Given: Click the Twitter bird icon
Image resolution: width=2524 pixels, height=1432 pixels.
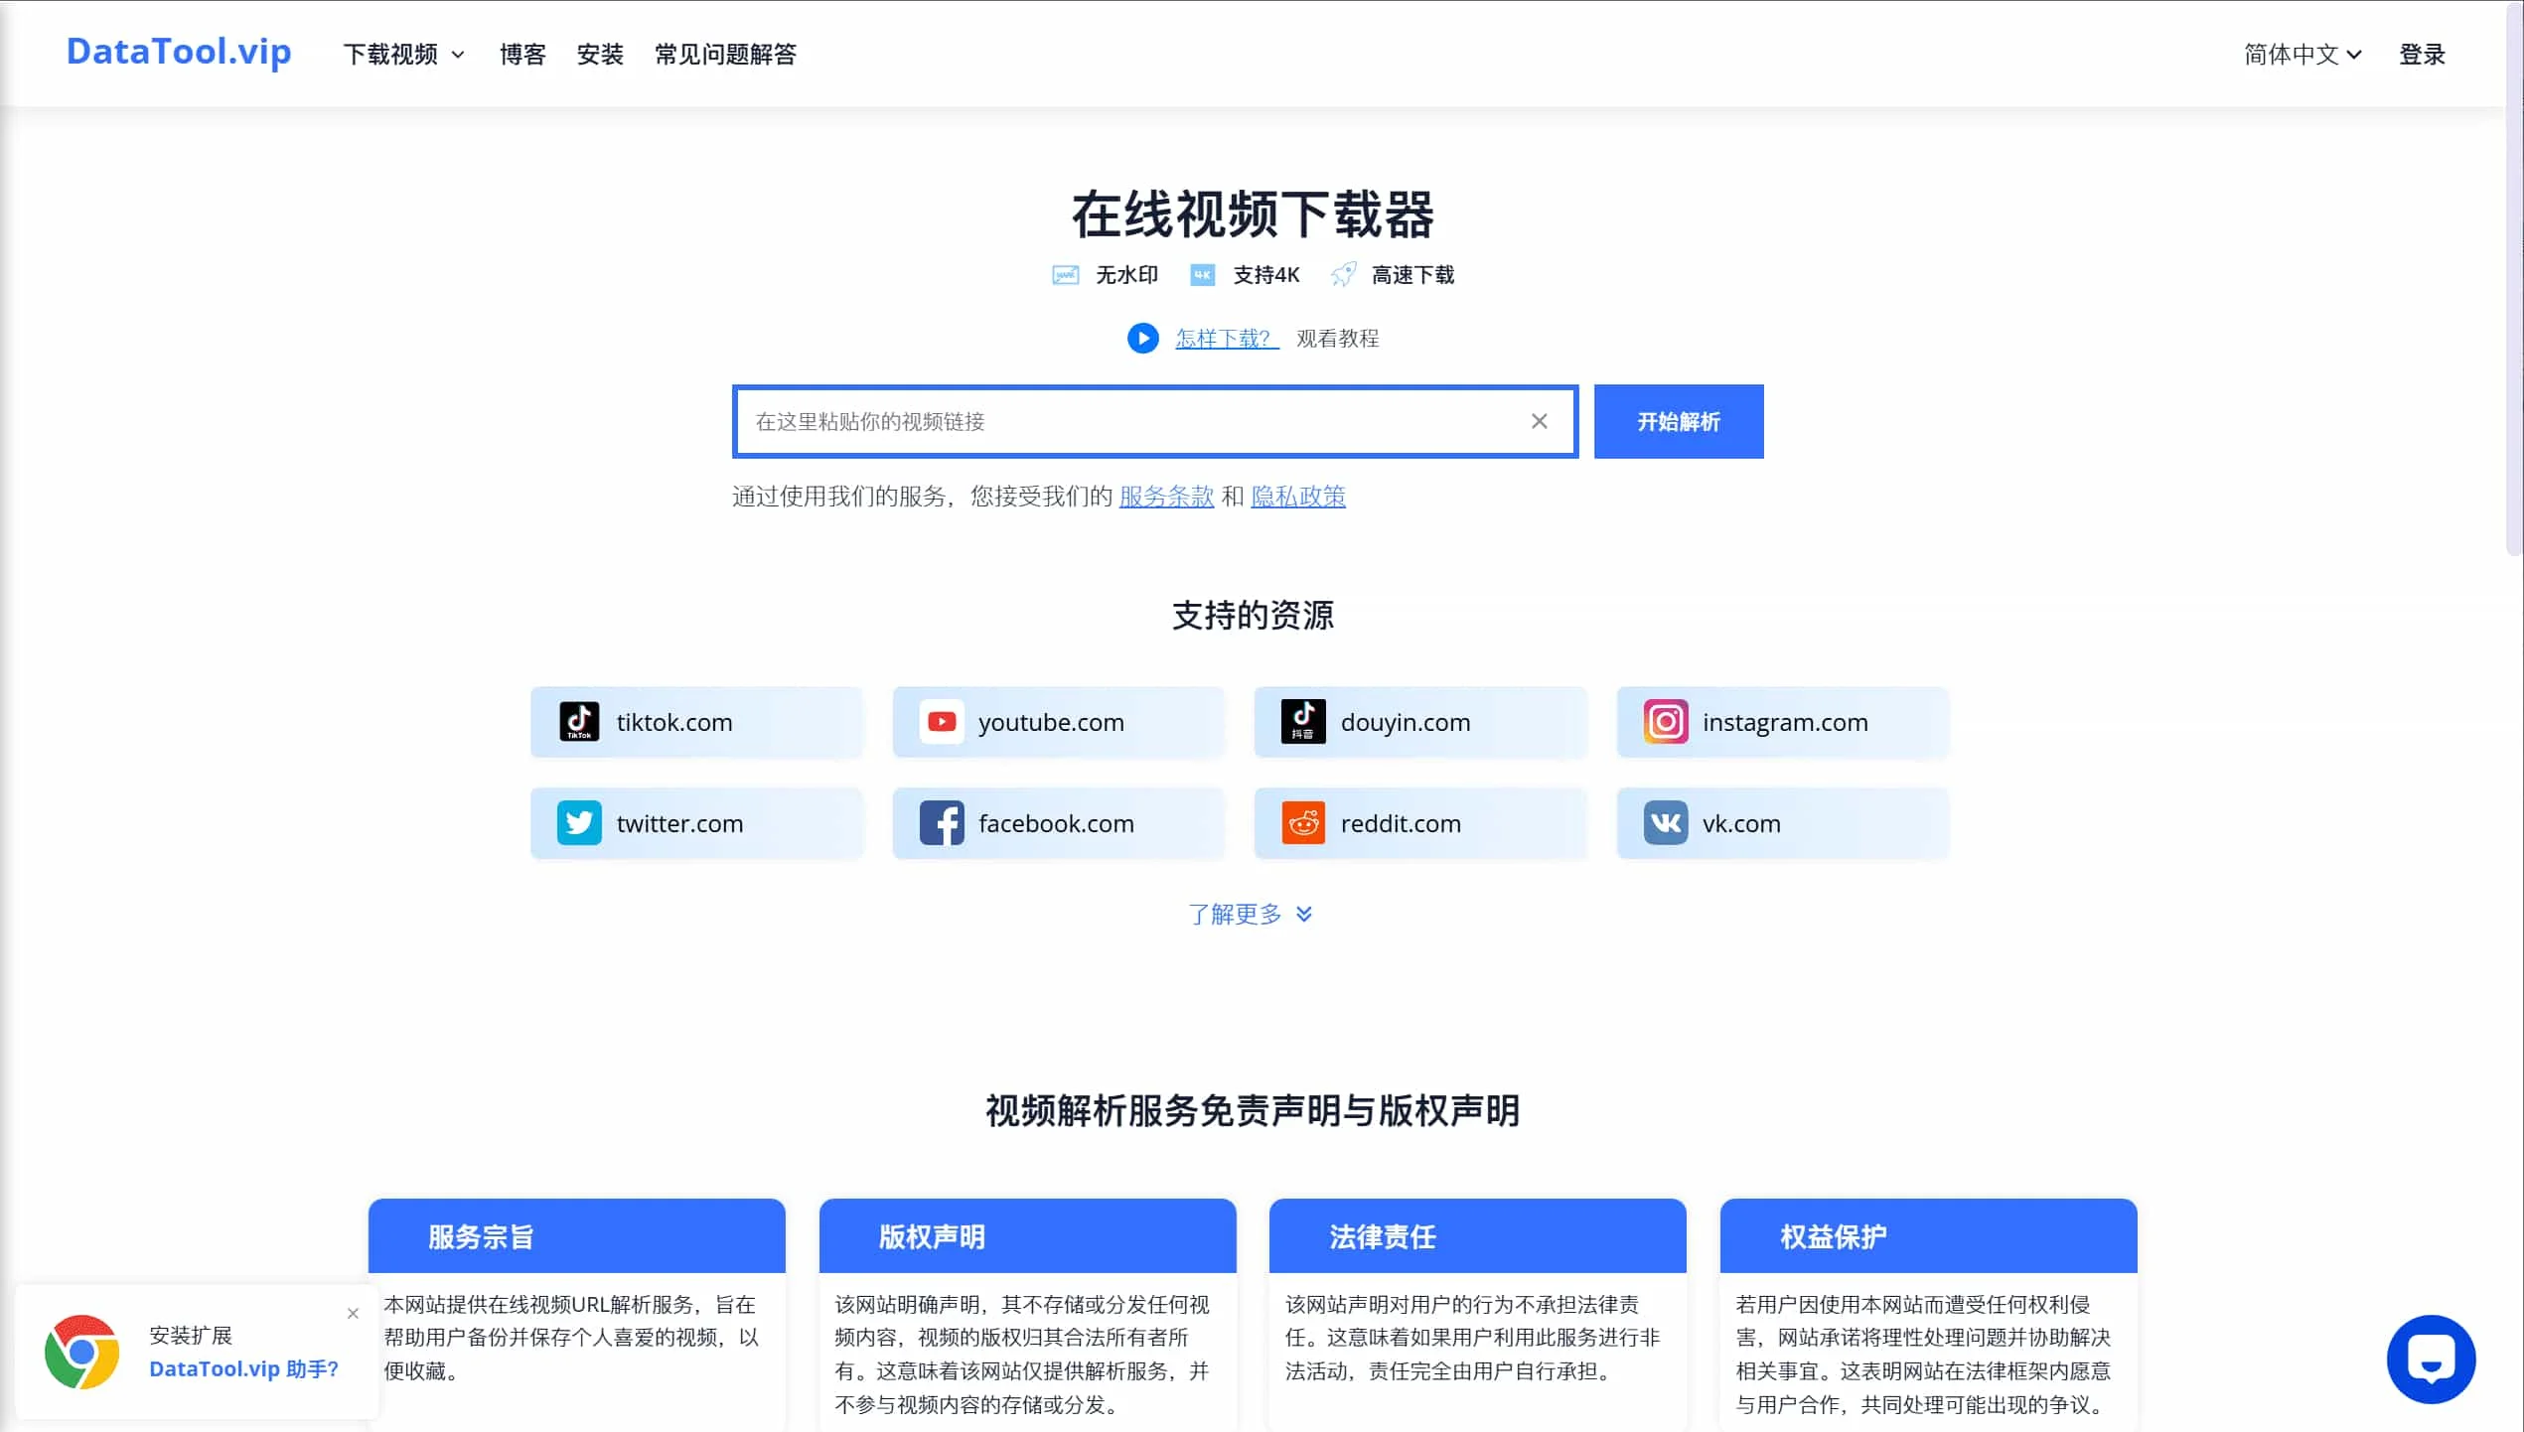Looking at the screenshot, I should 579,823.
